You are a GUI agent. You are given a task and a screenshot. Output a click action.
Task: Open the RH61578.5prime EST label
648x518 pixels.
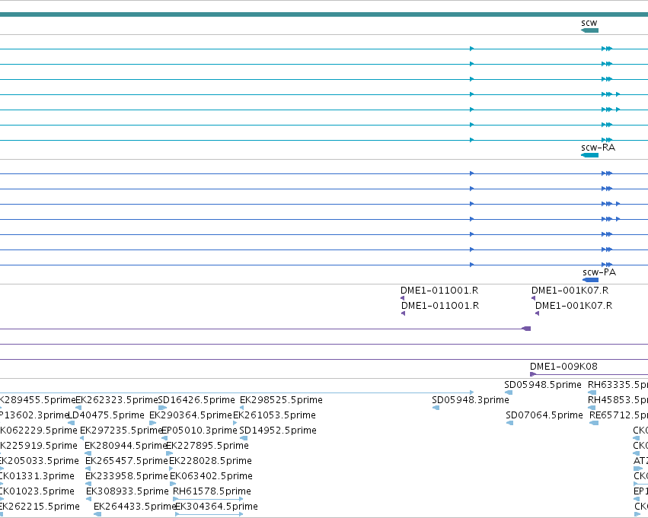click(x=212, y=491)
